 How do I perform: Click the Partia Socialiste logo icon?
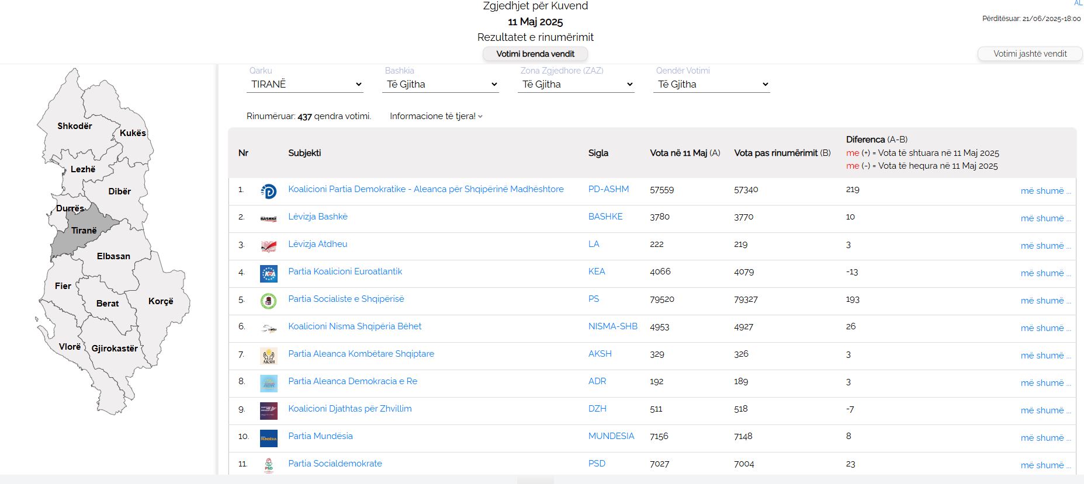point(268,301)
